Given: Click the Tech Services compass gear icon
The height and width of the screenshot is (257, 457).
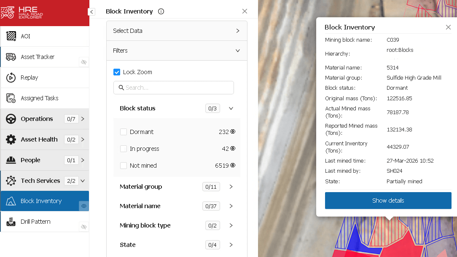Looking at the screenshot, I should (x=11, y=181).
